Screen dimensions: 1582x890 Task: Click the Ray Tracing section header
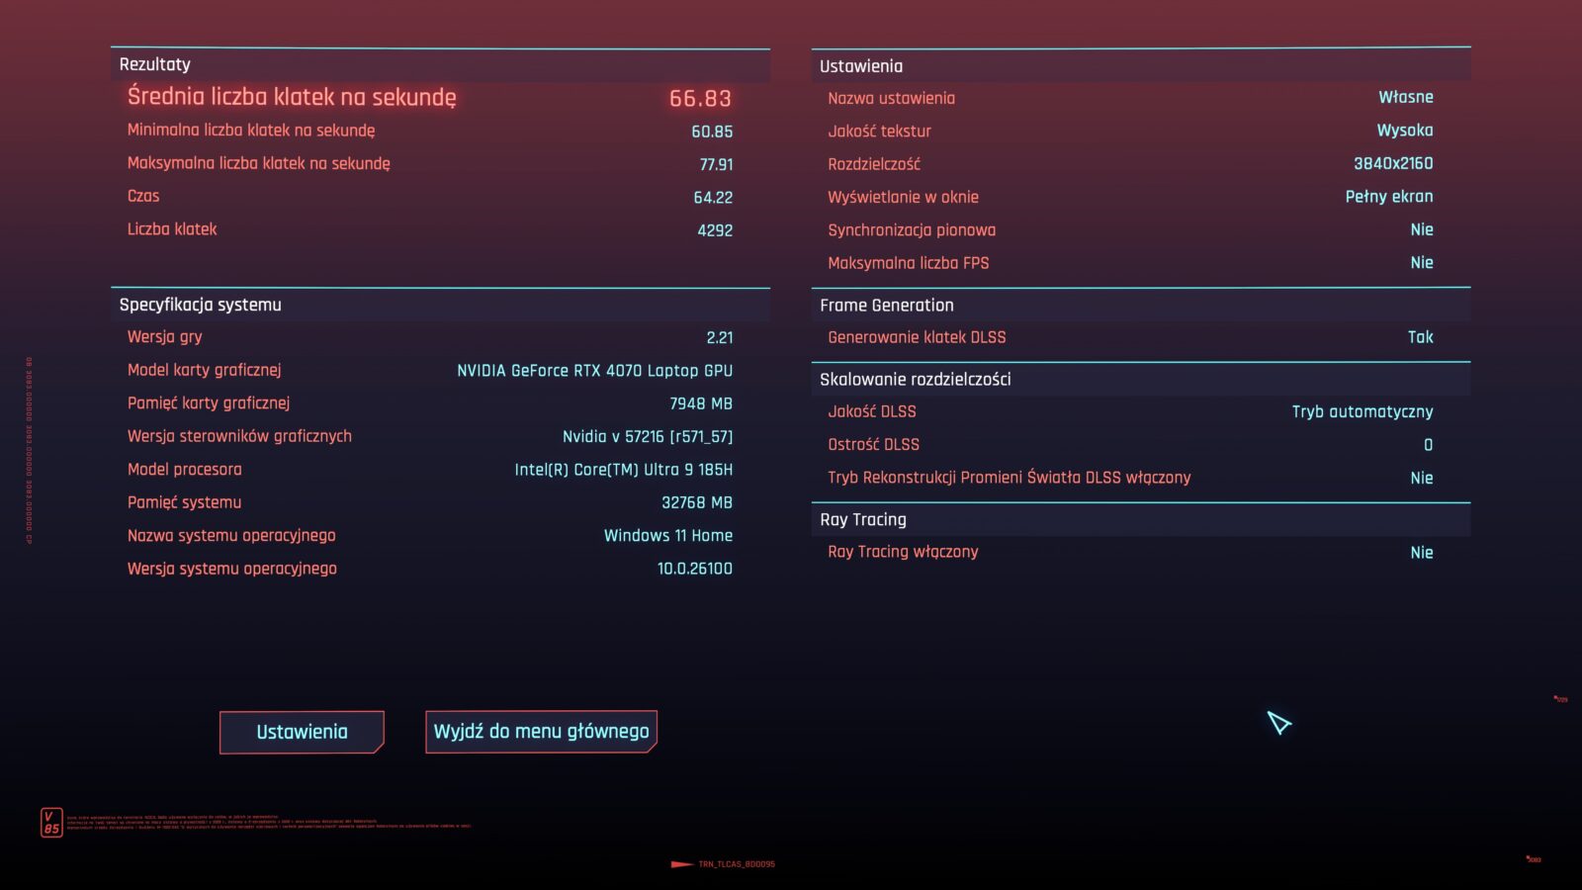pyautogui.click(x=863, y=519)
